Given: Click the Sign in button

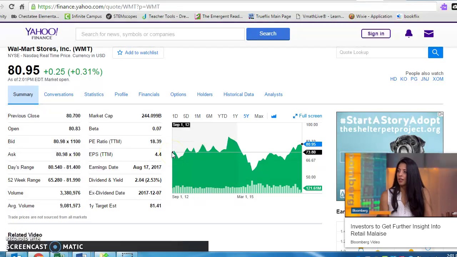Looking at the screenshot, I should 376,34.
